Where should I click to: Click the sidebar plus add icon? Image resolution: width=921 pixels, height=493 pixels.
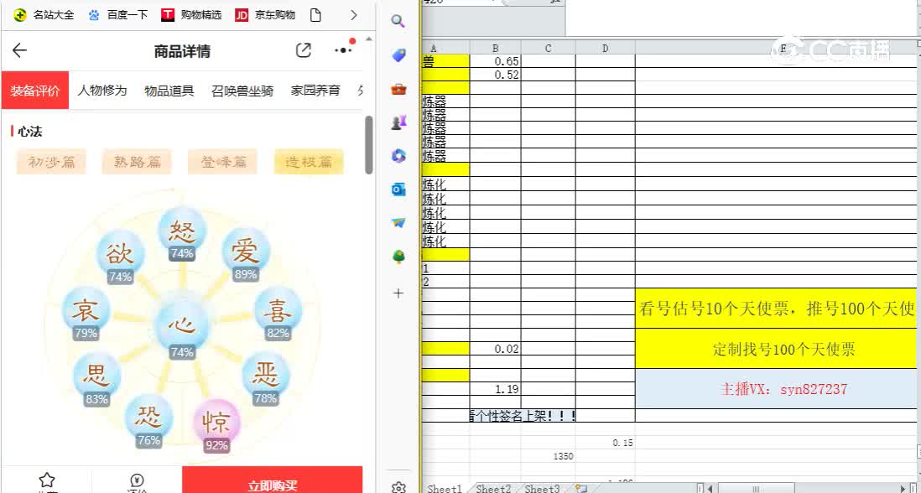point(398,293)
